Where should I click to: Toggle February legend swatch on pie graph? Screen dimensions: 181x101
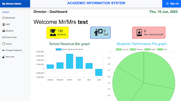(133, 49)
